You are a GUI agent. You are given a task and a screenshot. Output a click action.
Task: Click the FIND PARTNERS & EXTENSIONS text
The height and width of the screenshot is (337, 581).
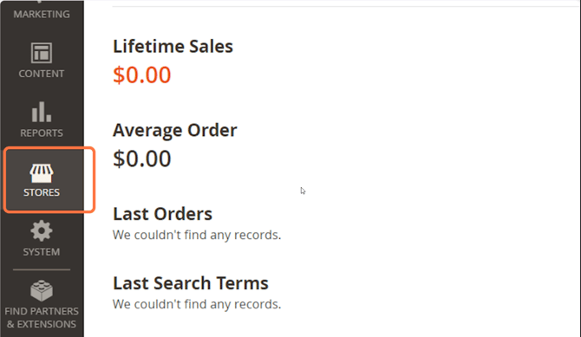point(42,318)
